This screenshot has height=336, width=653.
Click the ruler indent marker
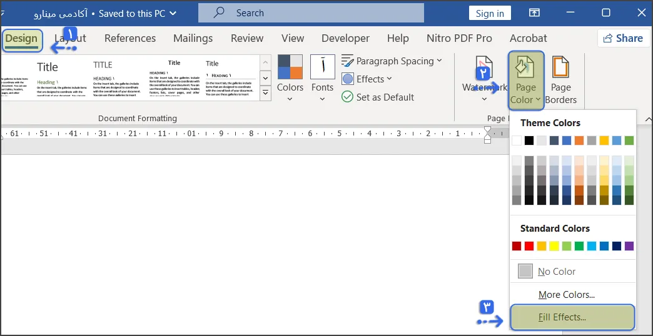pyautogui.click(x=487, y=135)
